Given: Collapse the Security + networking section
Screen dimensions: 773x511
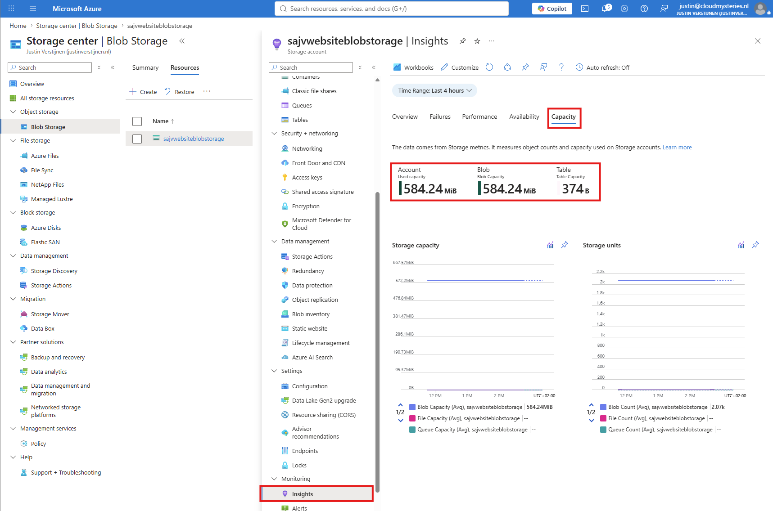Looking at the screenshot, I should coord(274,134).
